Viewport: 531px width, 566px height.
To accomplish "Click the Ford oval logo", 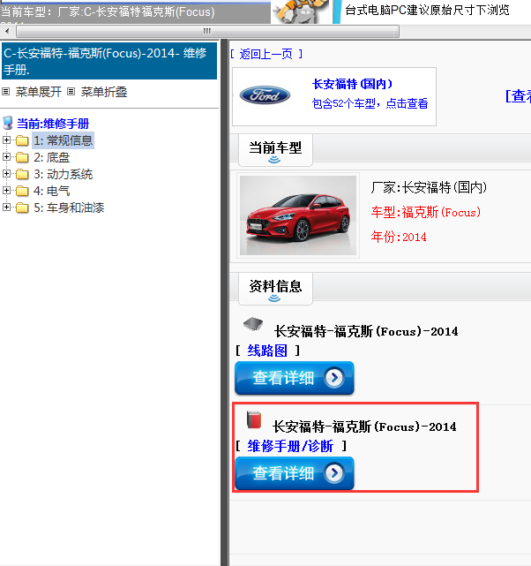I will tap(265, 95).
